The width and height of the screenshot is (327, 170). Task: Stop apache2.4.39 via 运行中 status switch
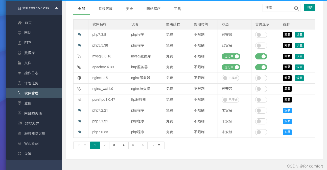coord(231,67)
